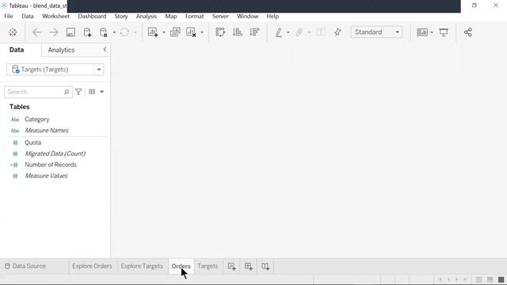
Task: Go to the Data Source tab
Action: [25, 266]
